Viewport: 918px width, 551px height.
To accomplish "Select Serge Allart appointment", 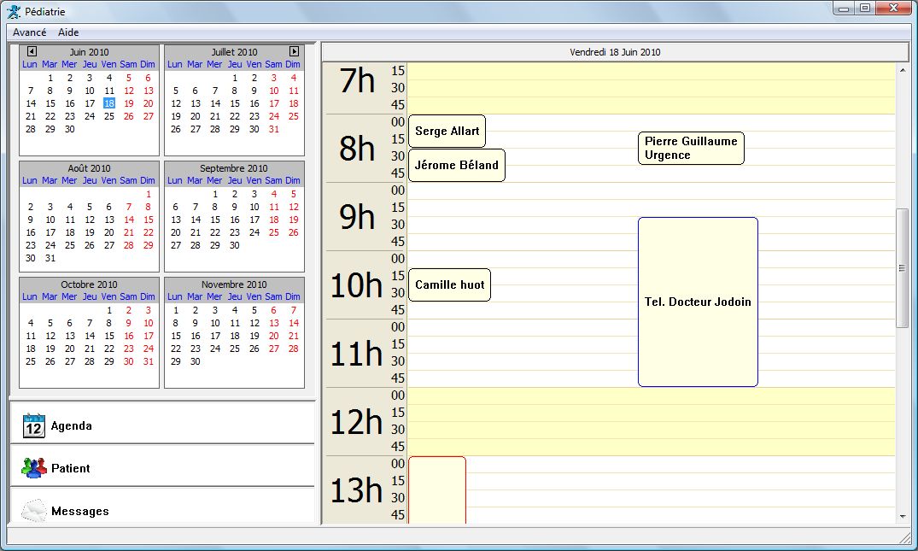I will 447,132.
